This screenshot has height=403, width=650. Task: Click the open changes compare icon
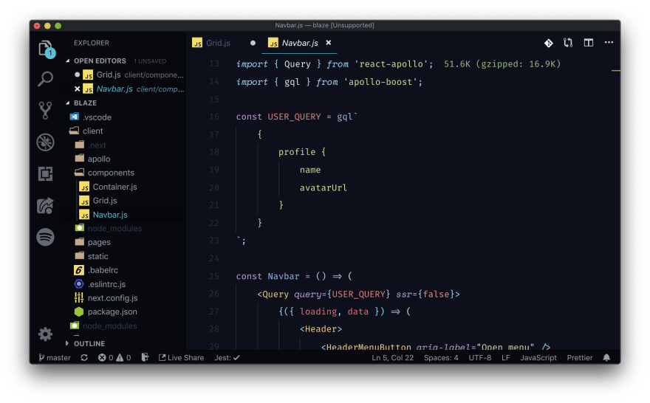pos(568,43)
